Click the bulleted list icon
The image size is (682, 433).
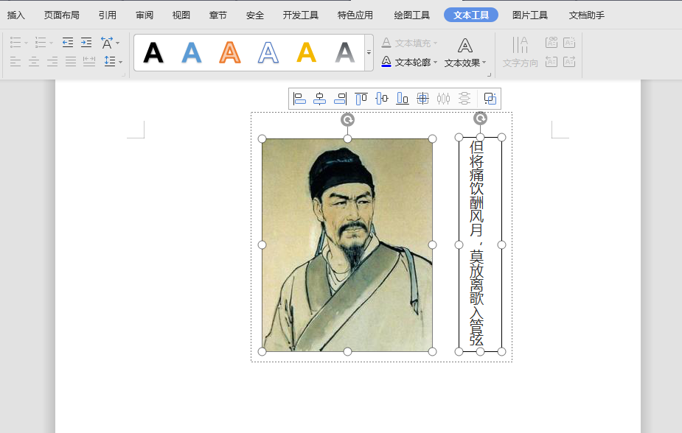tap(15, 43)
